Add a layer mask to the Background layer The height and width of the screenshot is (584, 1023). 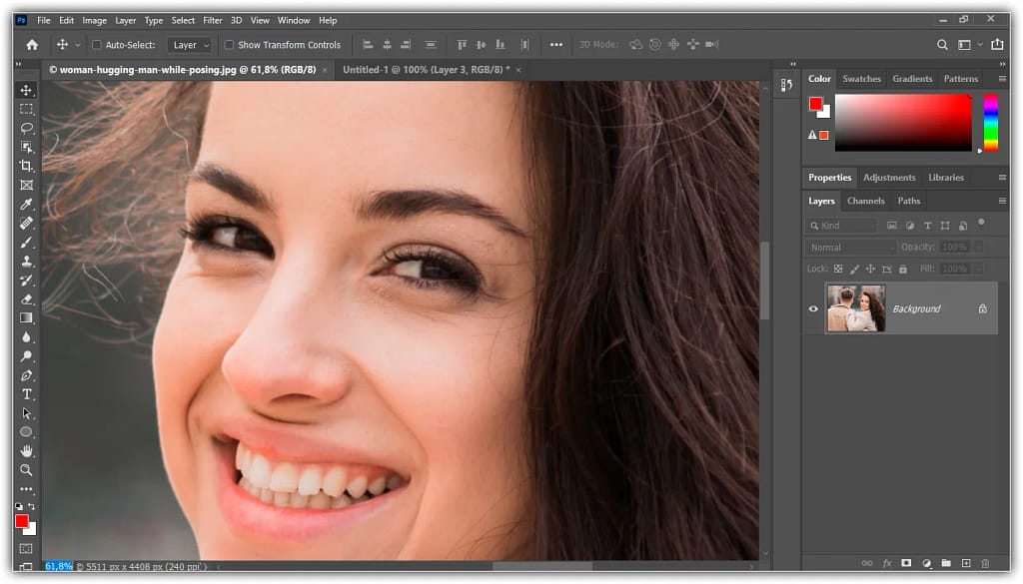tap(905, 563)
